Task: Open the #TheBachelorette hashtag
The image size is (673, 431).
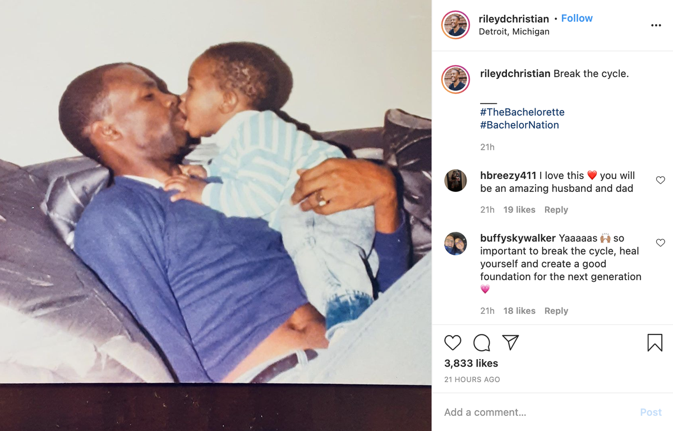Action: 522,112
